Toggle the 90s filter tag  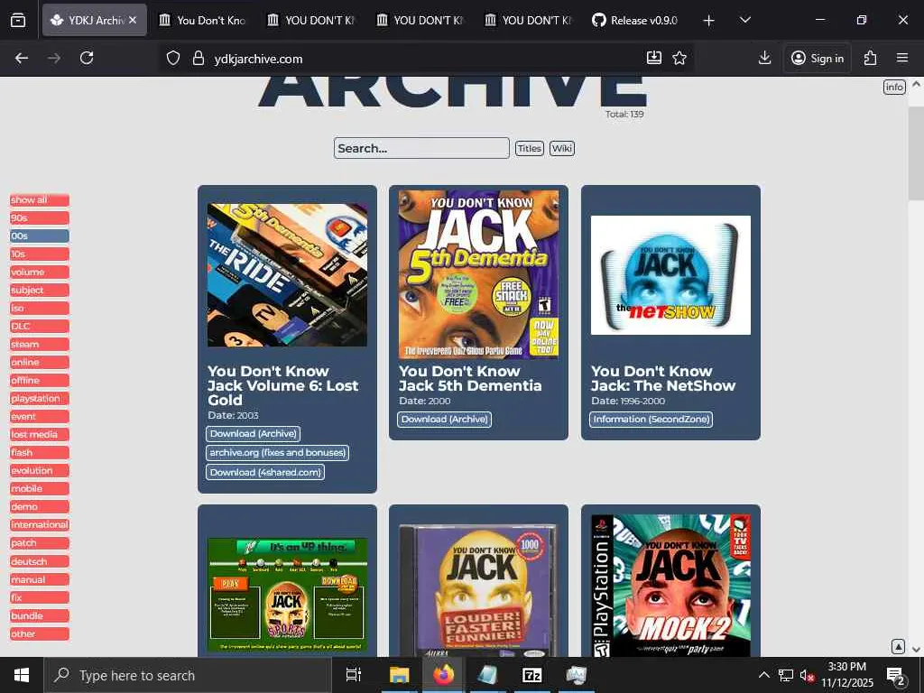[40, 218]
